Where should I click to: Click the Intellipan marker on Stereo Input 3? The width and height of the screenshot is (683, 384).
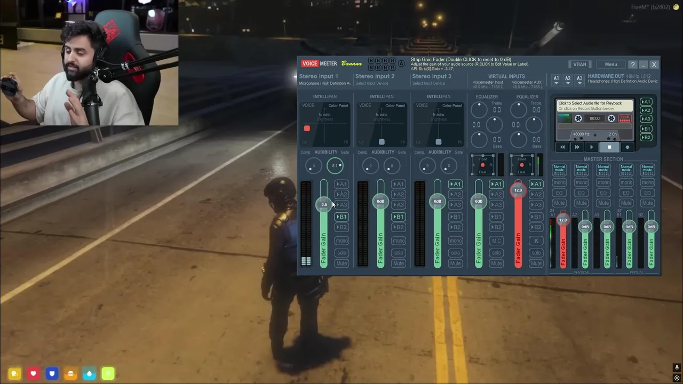pyautogui.click(x=439, y=142)
